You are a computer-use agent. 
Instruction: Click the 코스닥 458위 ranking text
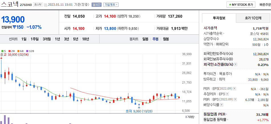click(259, 34)
